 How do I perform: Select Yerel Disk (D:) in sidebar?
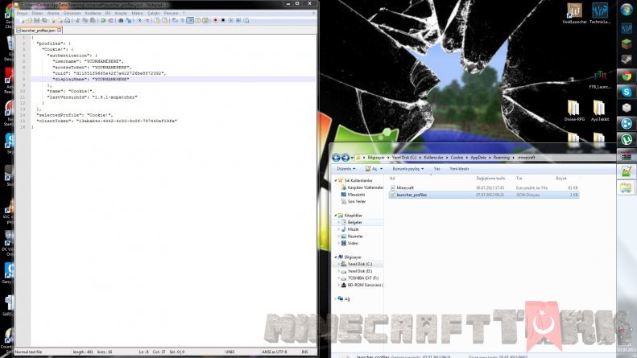pos(359,271)
